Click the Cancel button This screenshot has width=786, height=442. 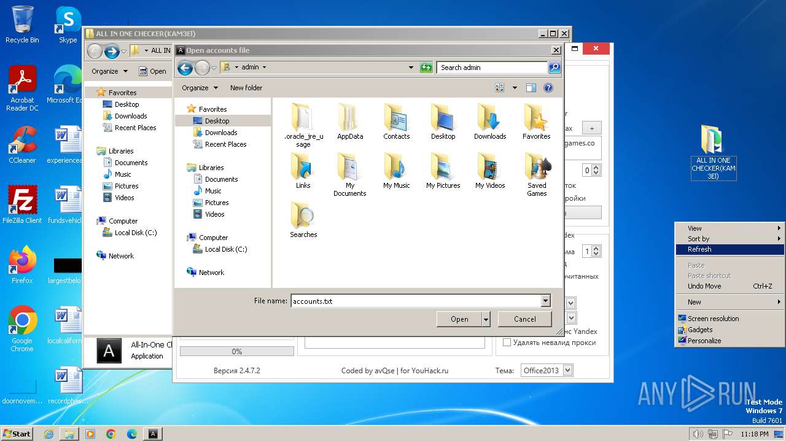point(524,319)
